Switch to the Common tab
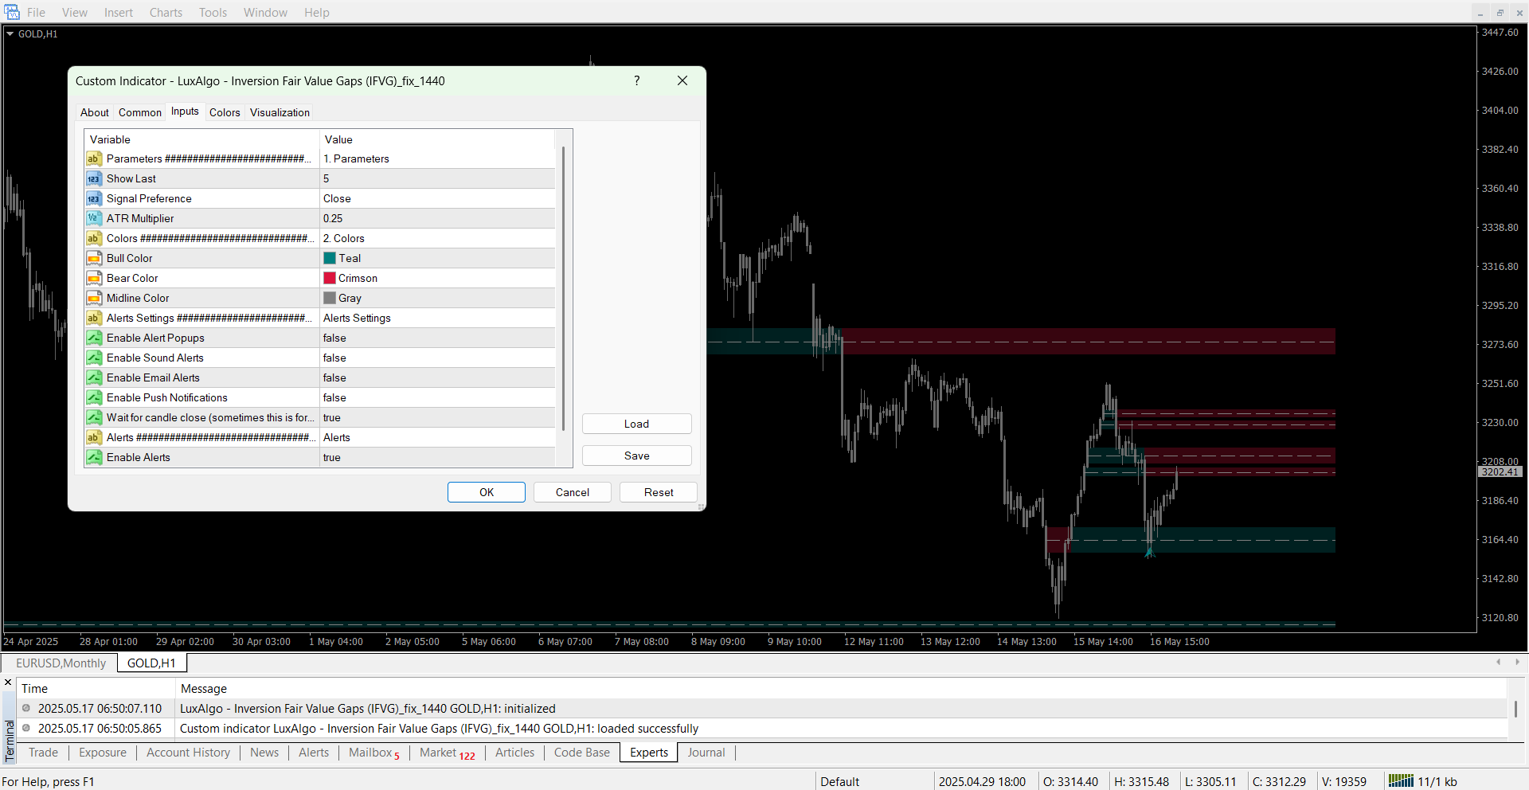This screenshot has width=1529, height=790. 140,112
